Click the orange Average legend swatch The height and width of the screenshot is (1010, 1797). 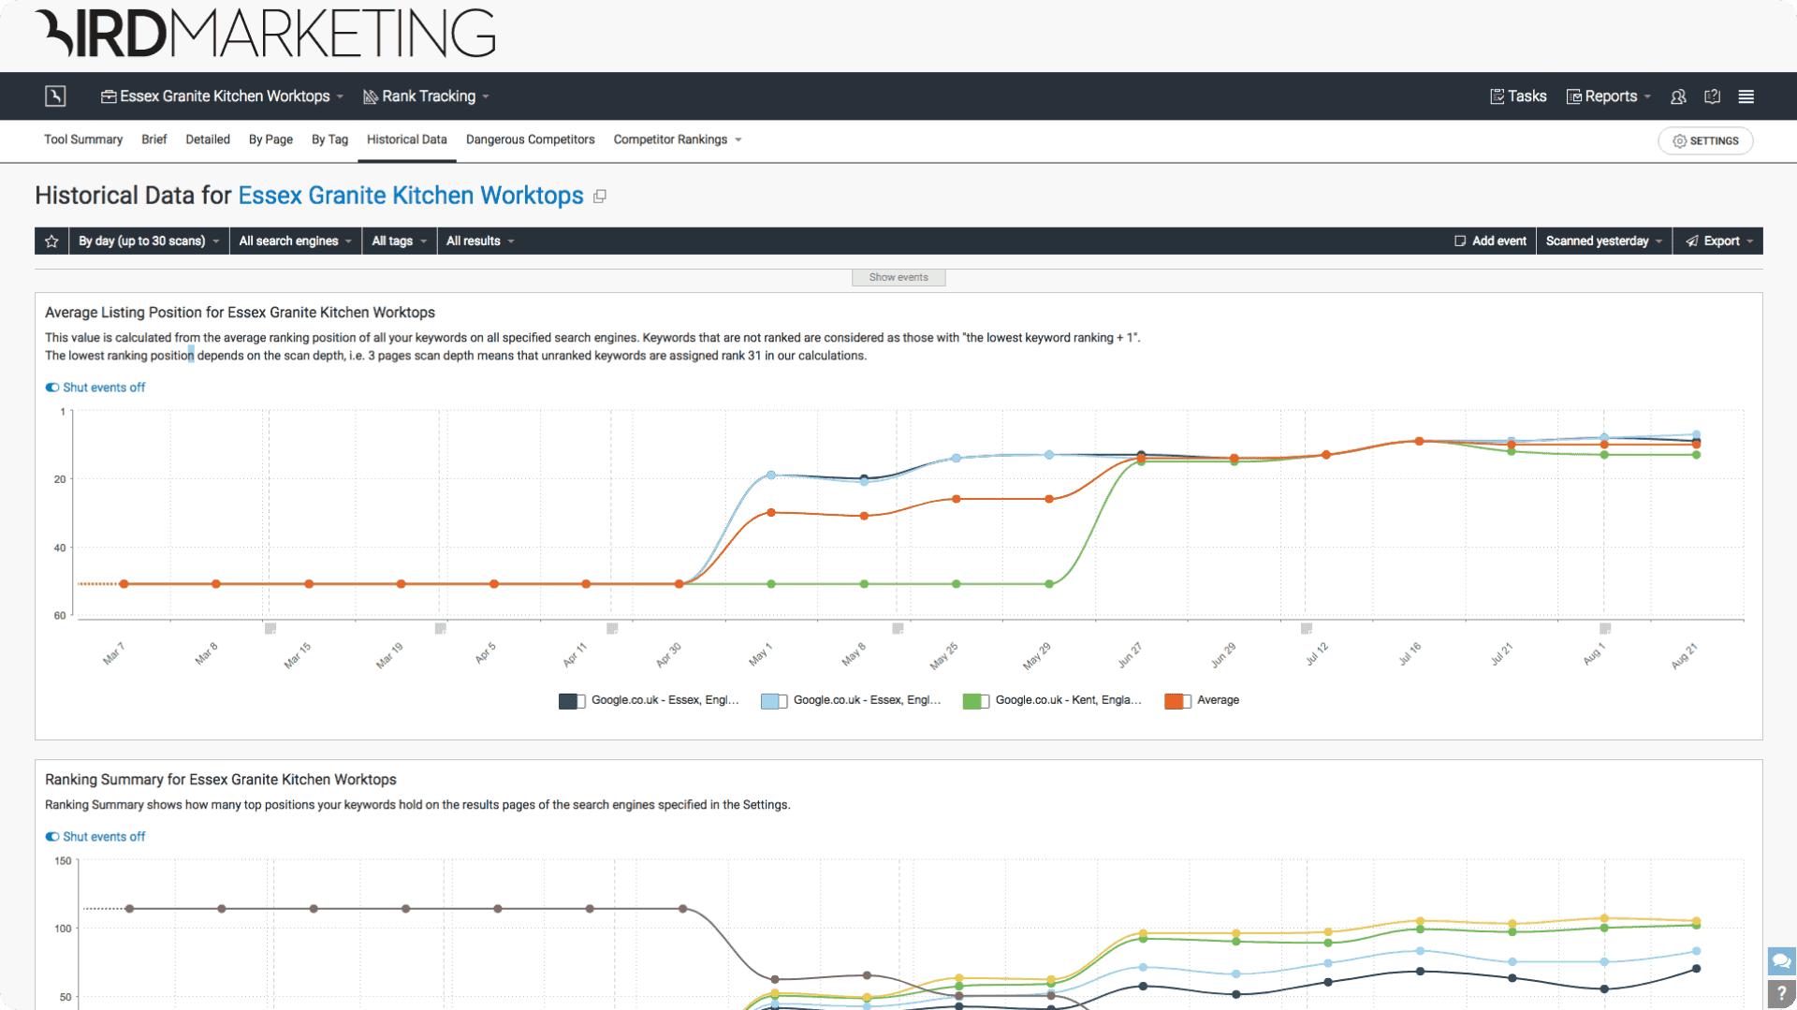[x=1176, y=701]
